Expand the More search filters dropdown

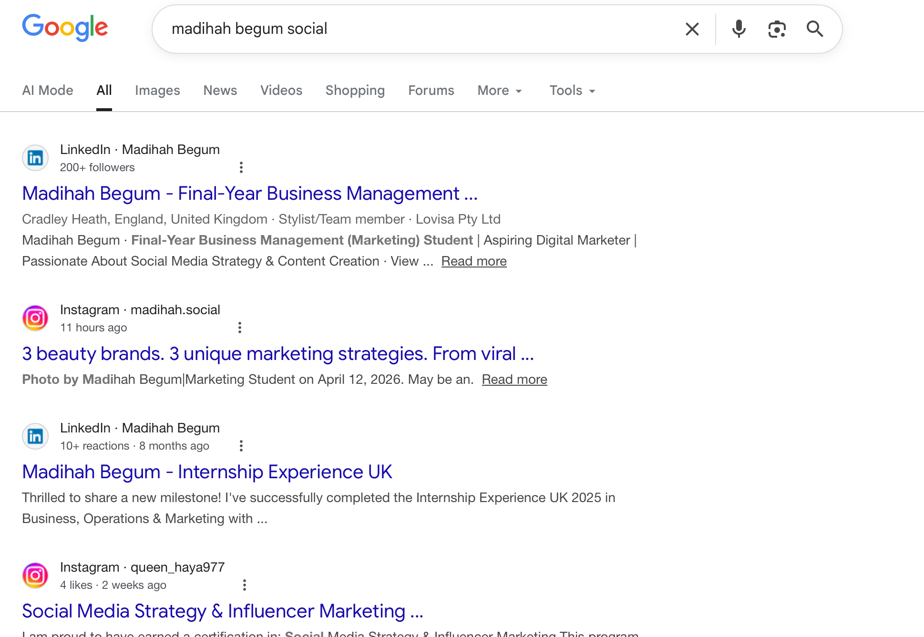pos(500,91)
